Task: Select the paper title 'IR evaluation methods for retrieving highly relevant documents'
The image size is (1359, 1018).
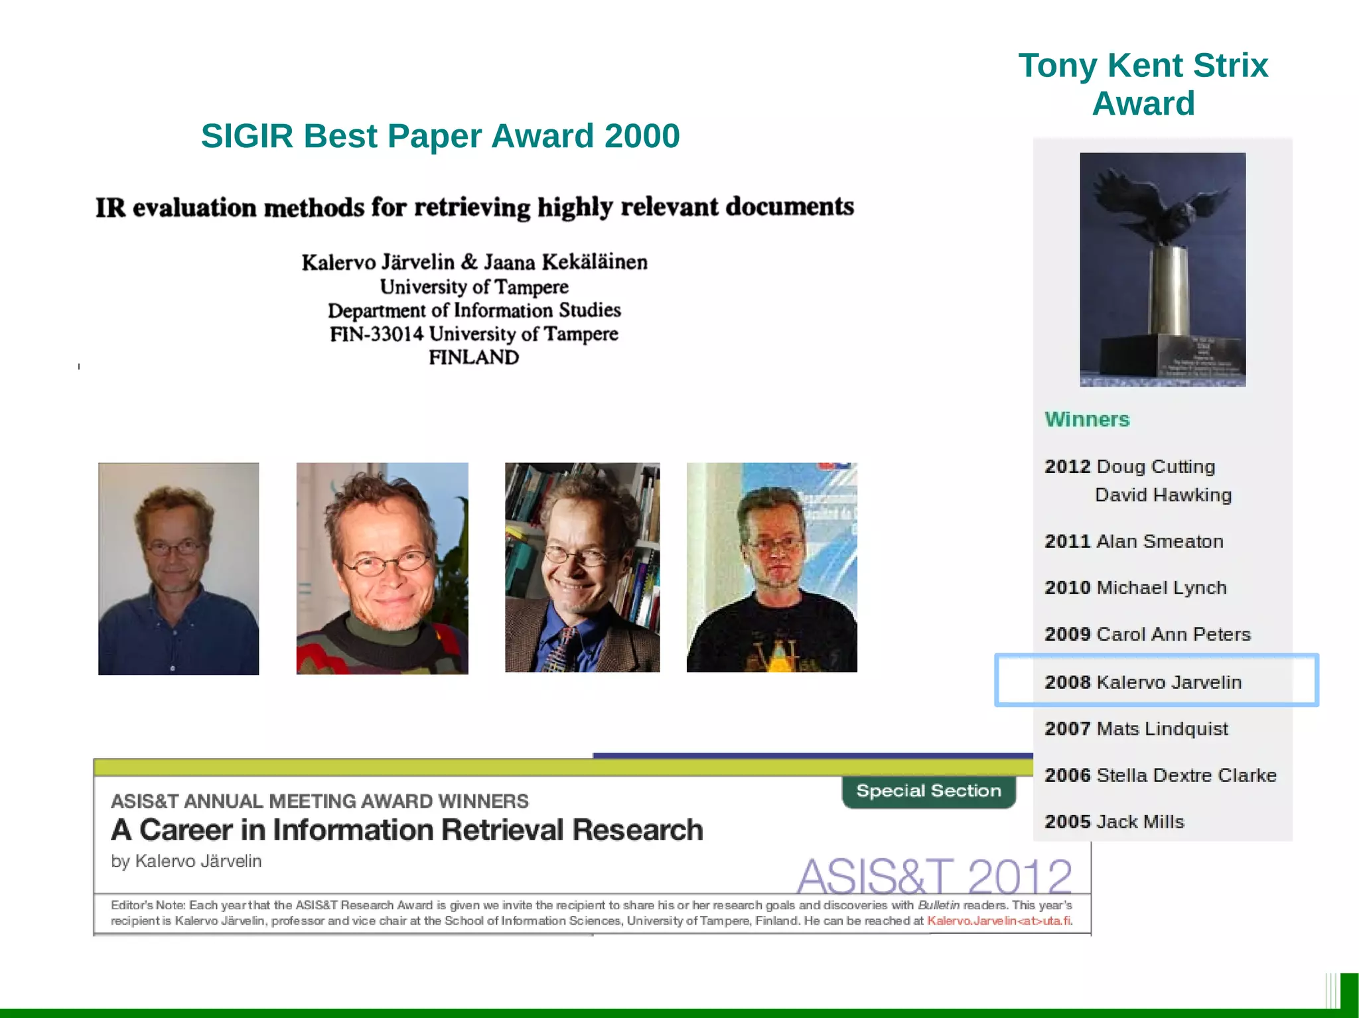Action: (x=475, y=207)
